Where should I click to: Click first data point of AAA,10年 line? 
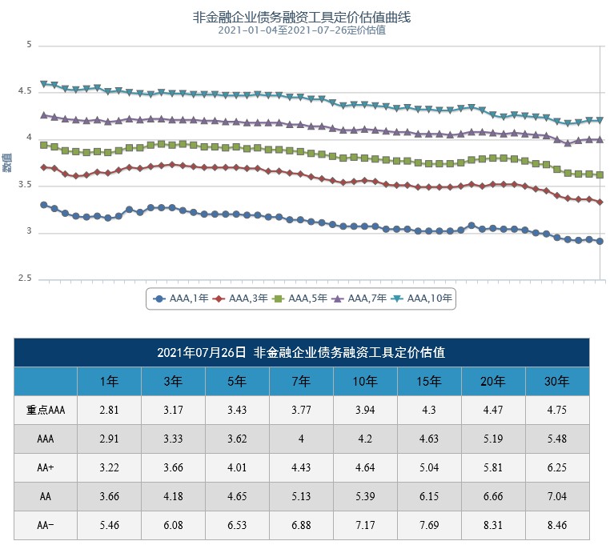coord(44,84)
